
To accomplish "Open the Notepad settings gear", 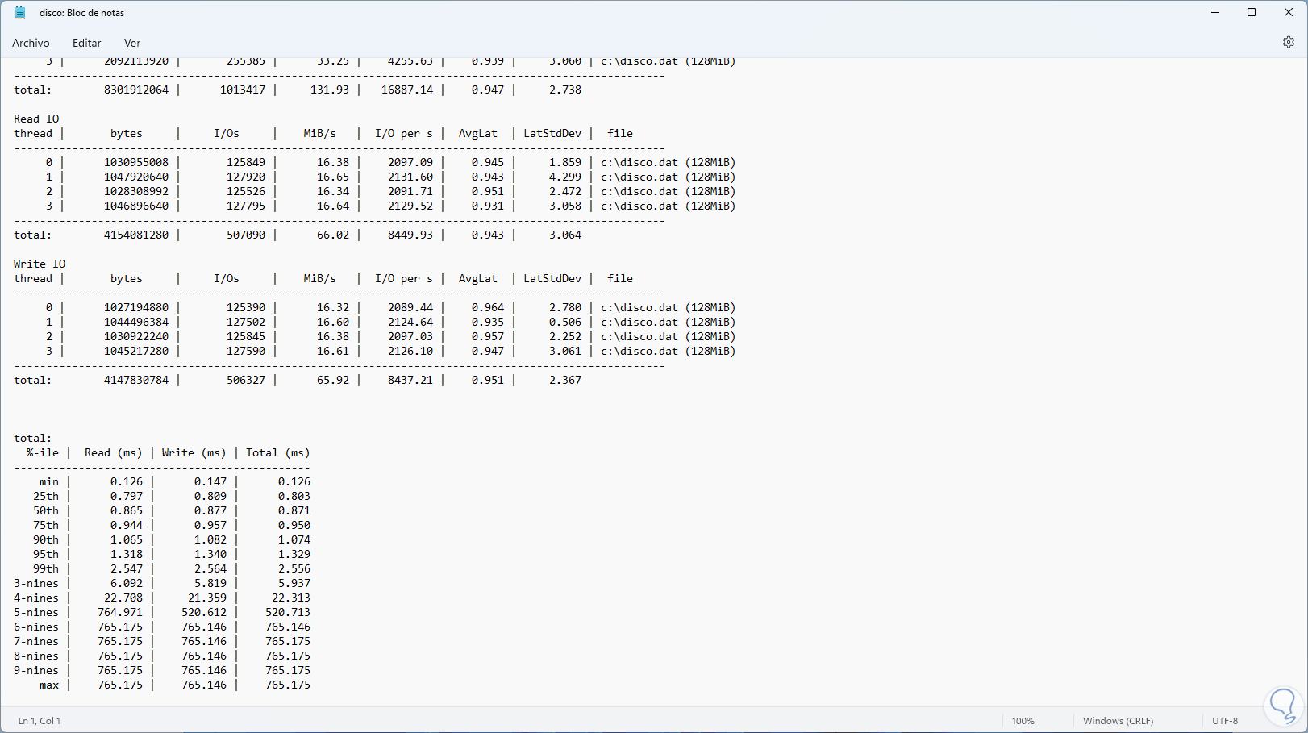I will 1288,43.
